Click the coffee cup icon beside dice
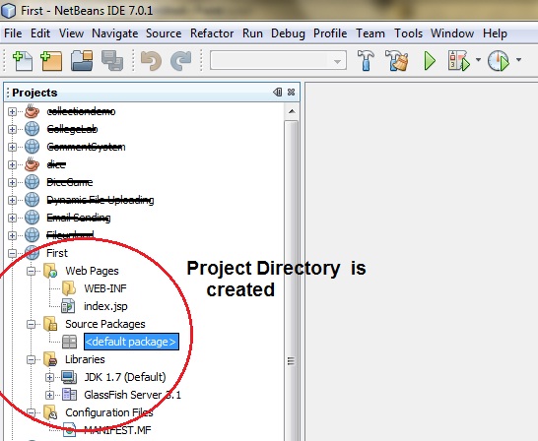Viewport: 538px width, 441px height. tap(32, 164)
